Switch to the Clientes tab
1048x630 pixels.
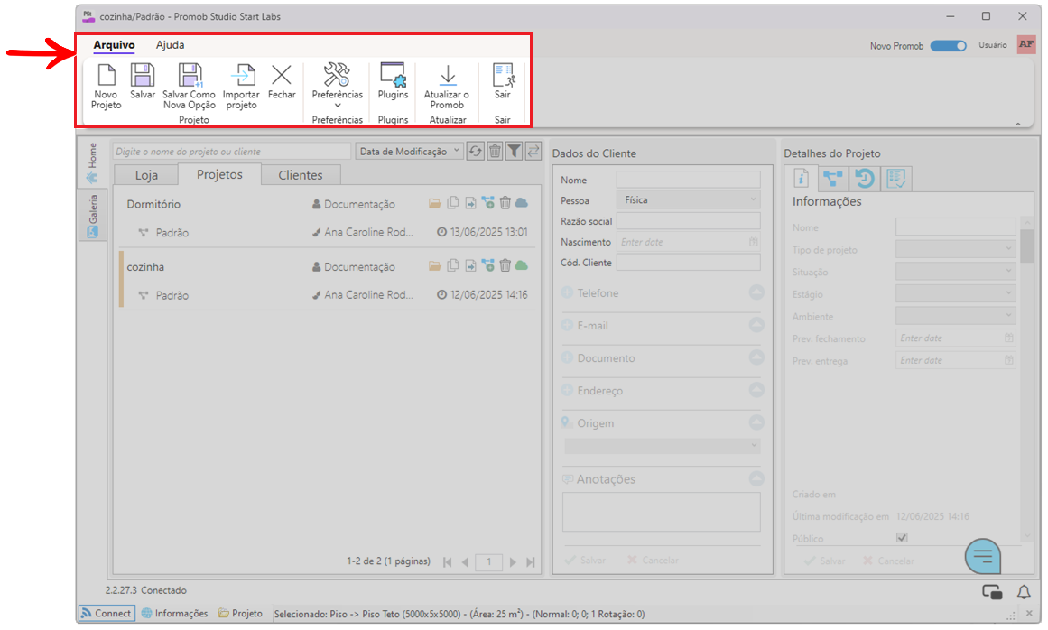pyautogui.click(x=301, y=175)
